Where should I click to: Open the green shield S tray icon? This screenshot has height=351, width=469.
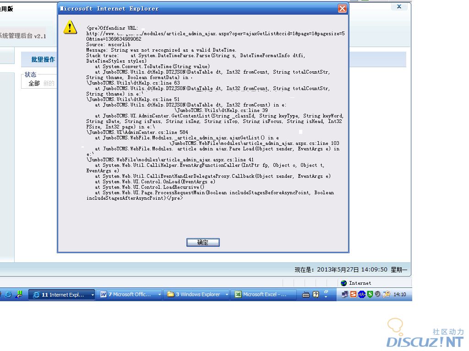coord(370,294)
